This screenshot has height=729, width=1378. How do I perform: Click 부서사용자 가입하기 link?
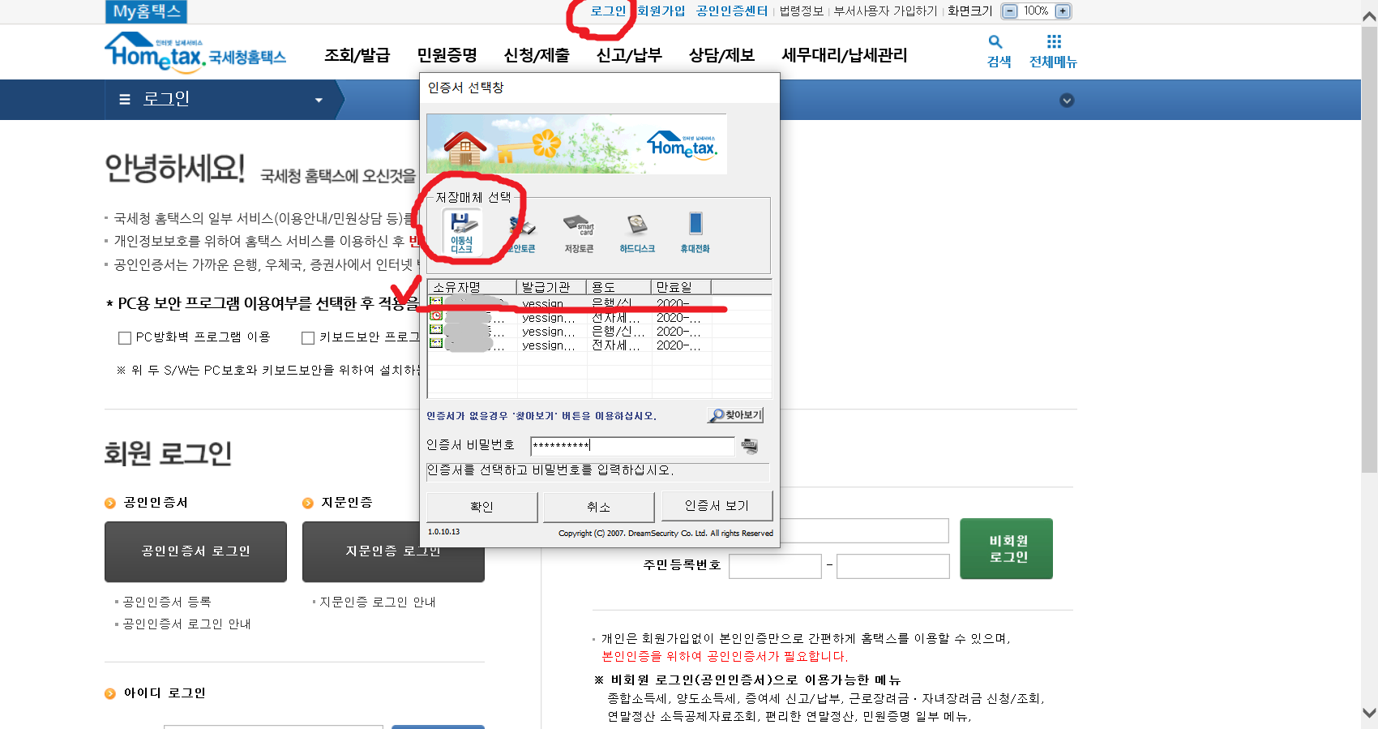pyautogui.click(x=885, y=11)
